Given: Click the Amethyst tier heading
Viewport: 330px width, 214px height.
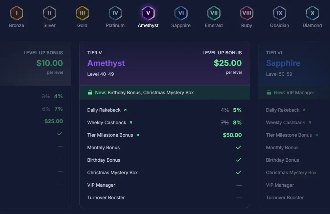Looking at the screenshot, I should click(106, 63).
